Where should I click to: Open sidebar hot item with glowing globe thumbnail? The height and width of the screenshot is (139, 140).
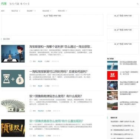[x=113, y=85]
